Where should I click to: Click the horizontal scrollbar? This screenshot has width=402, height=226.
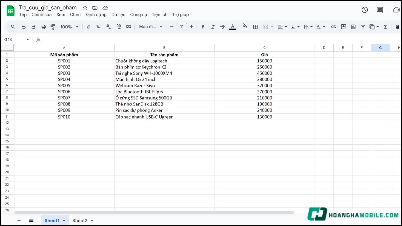coord(154,213)
